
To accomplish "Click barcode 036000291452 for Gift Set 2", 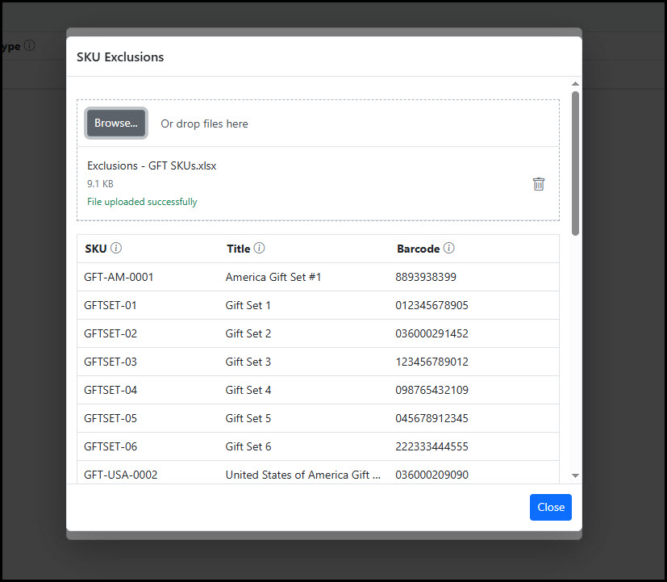I will (x=431, y=333).
